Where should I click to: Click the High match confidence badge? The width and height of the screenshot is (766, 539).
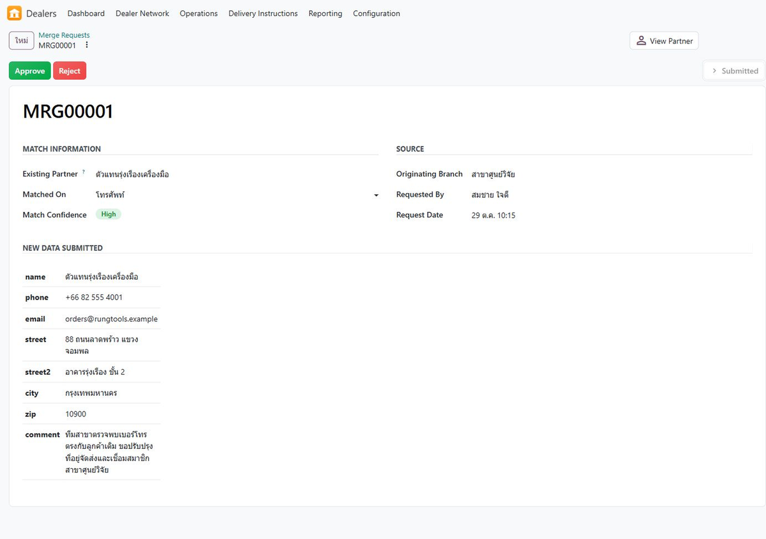109,215
